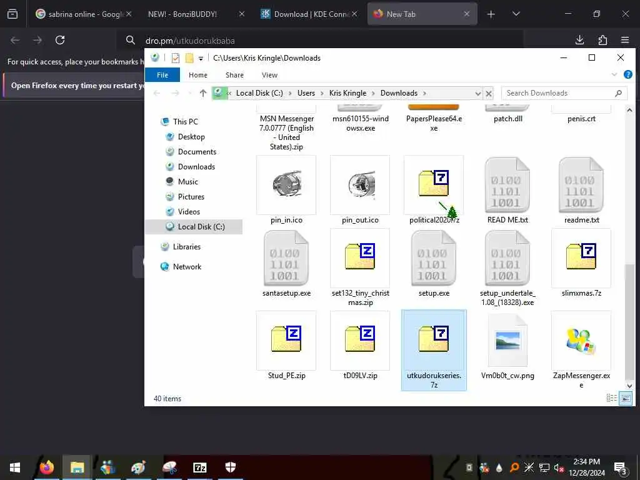The width and height of the screenshot is (640, 480).
Task: Select ZapMessenger.exe icon
Action: (x=581, y=341)
